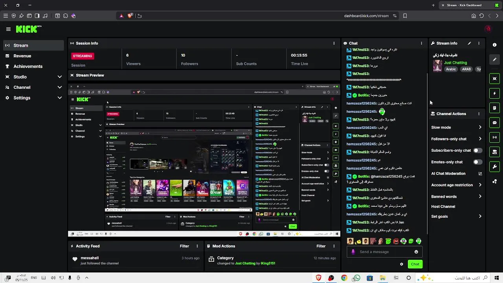Click the pencil edit button in right sidebar

click(x=495, y=59)
